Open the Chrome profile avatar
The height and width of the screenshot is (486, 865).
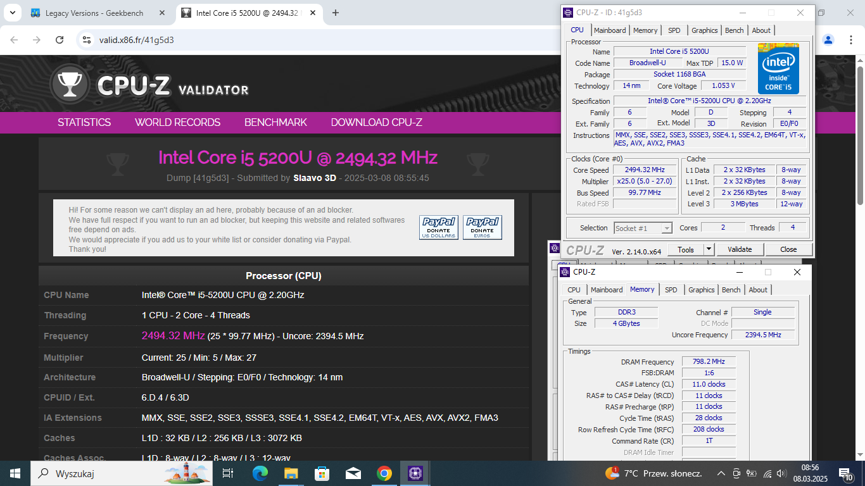point(828,40)
